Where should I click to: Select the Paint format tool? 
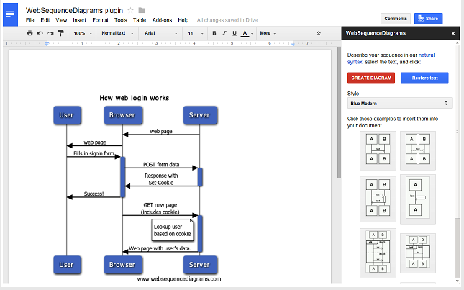(60, 33)
